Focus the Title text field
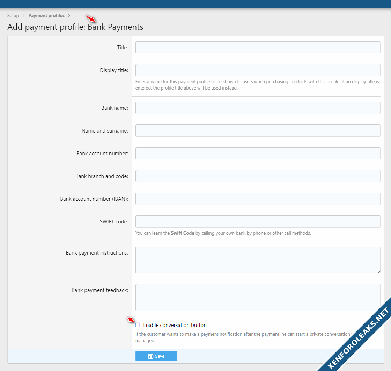 tap(258, 48)
